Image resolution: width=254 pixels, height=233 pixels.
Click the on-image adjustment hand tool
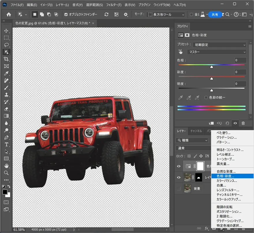tap(180, 52)
